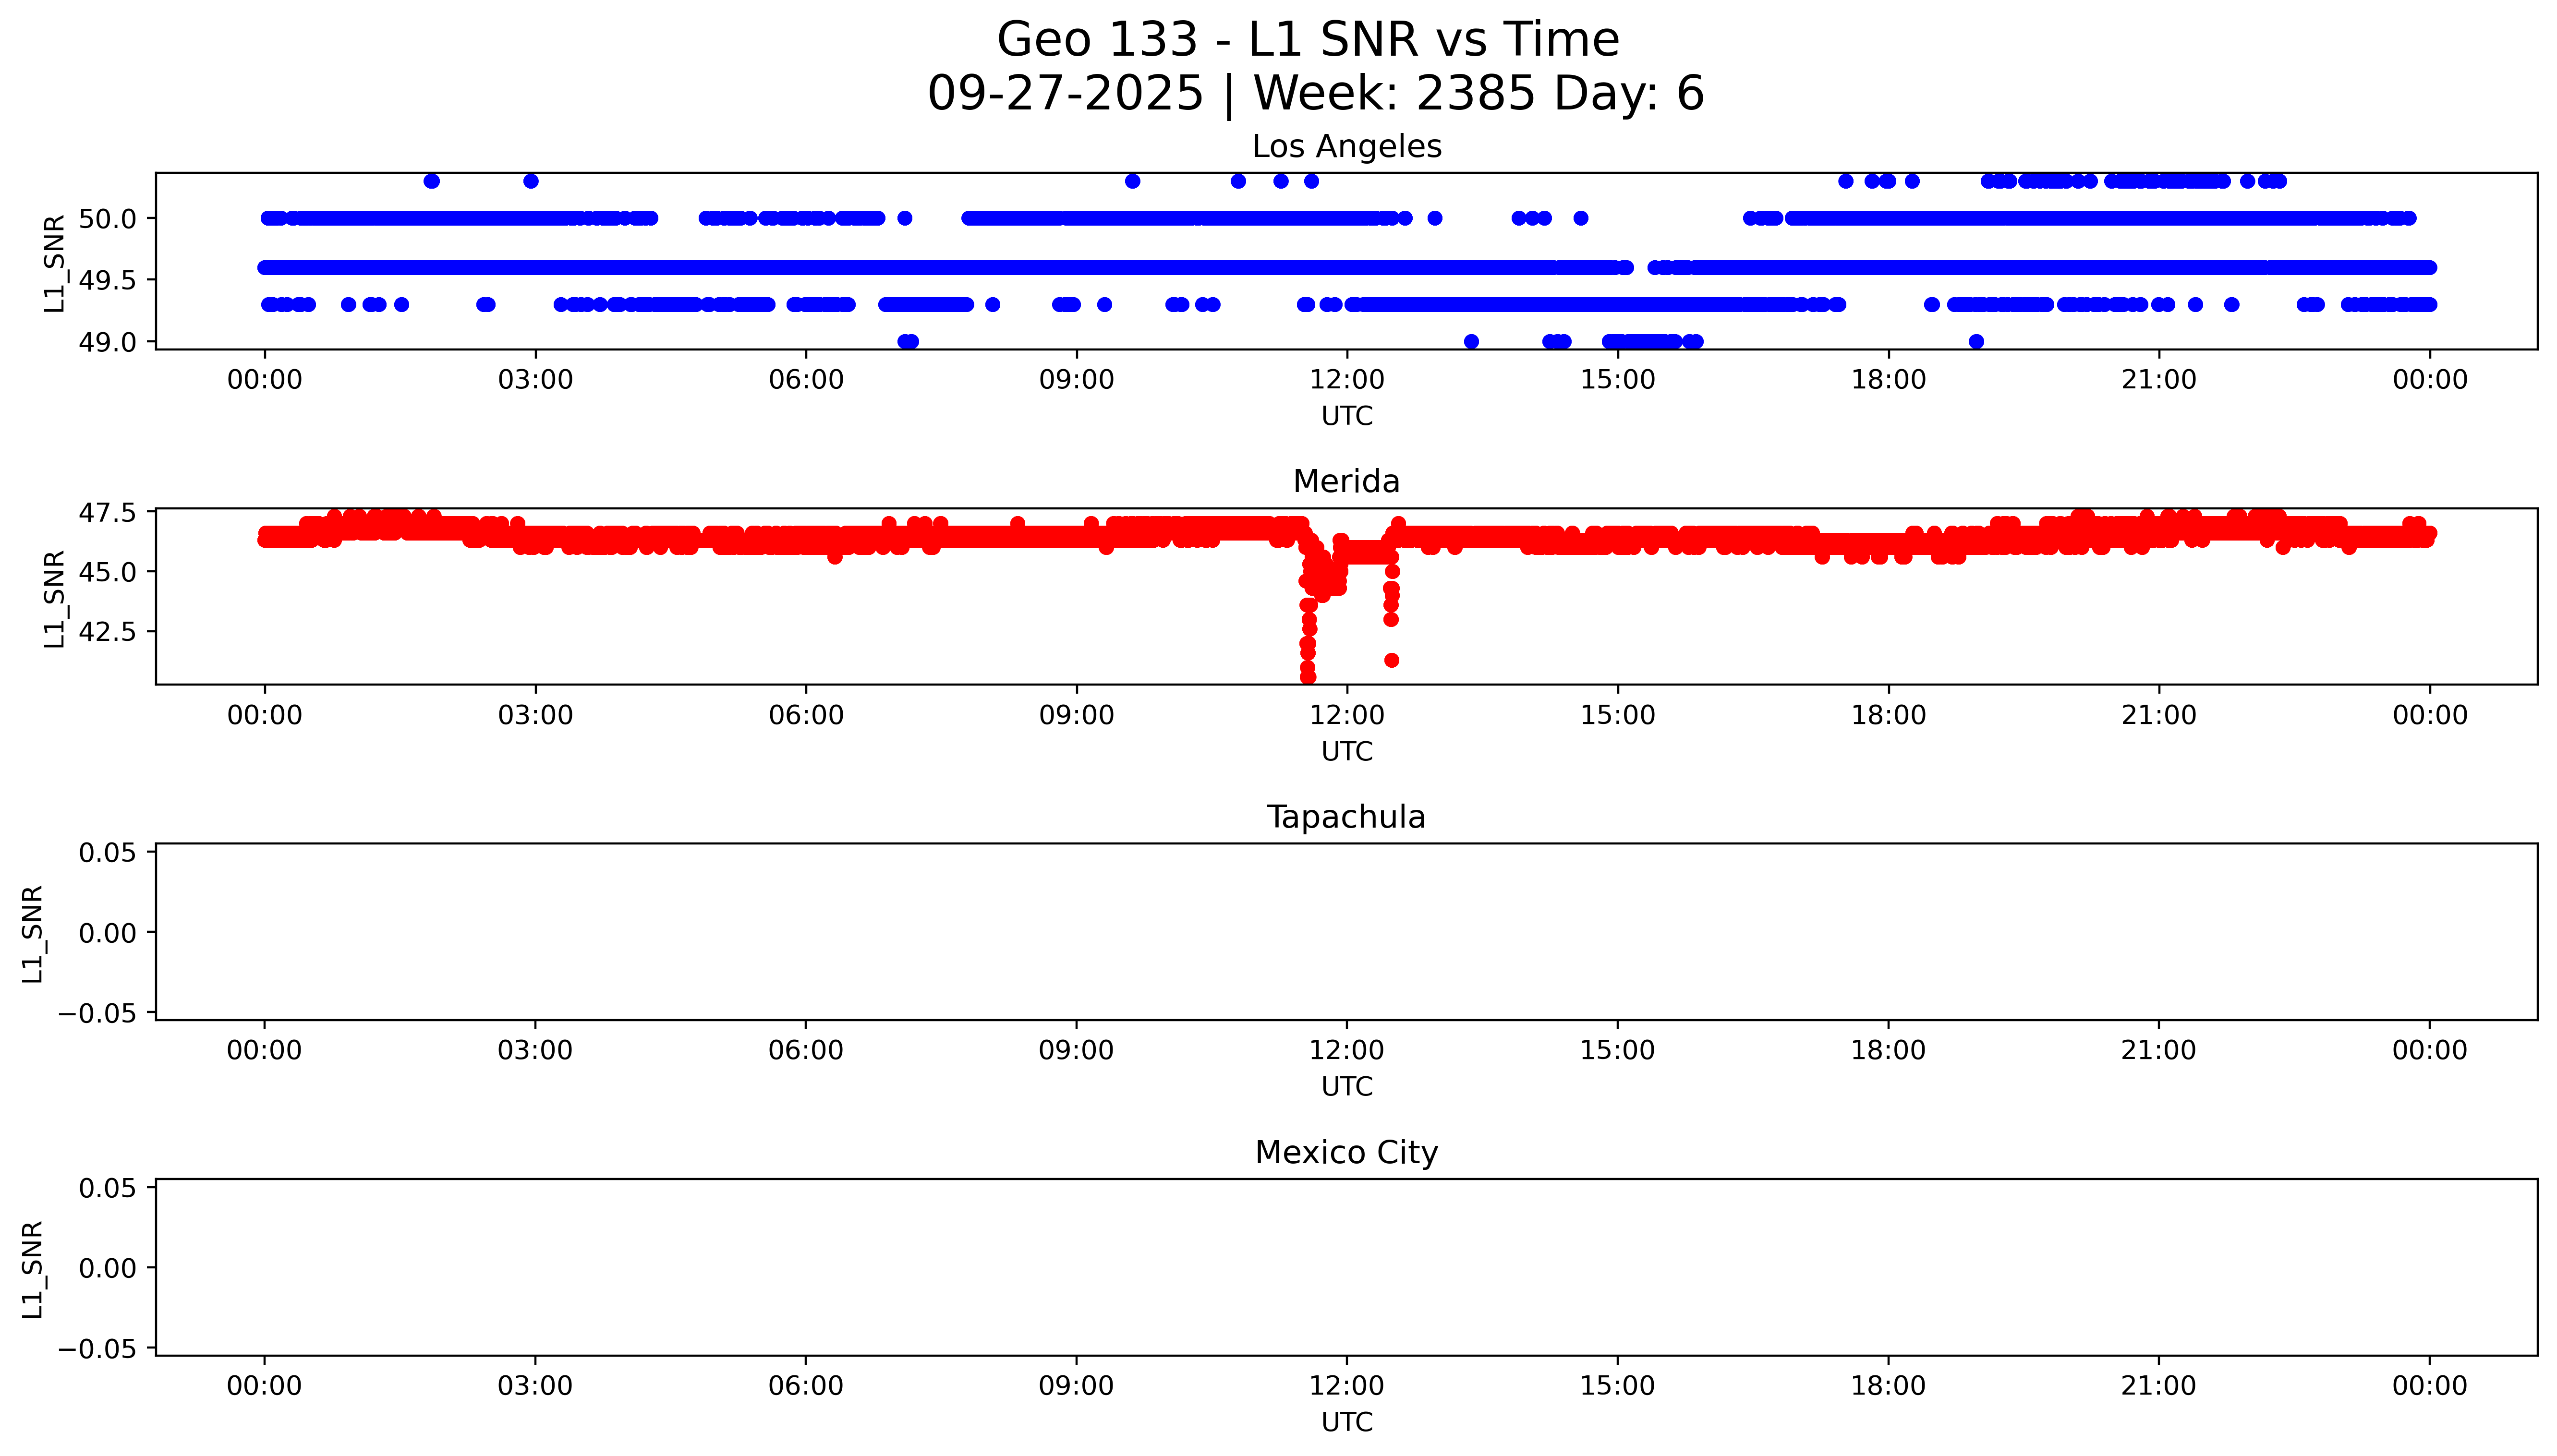Click the main title 'Geo 133 - L1 SNR vs Time'
The width and height of the screenshot is (2557, 1456).
(x=1308, y=40)
